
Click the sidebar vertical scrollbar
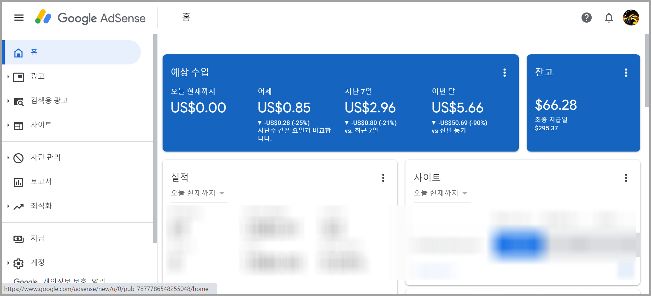click(x=155, y=138)
